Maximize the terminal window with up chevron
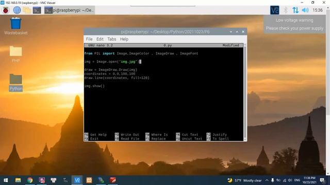Viewport: 330px width, 185px height. [x=237, y=32]
